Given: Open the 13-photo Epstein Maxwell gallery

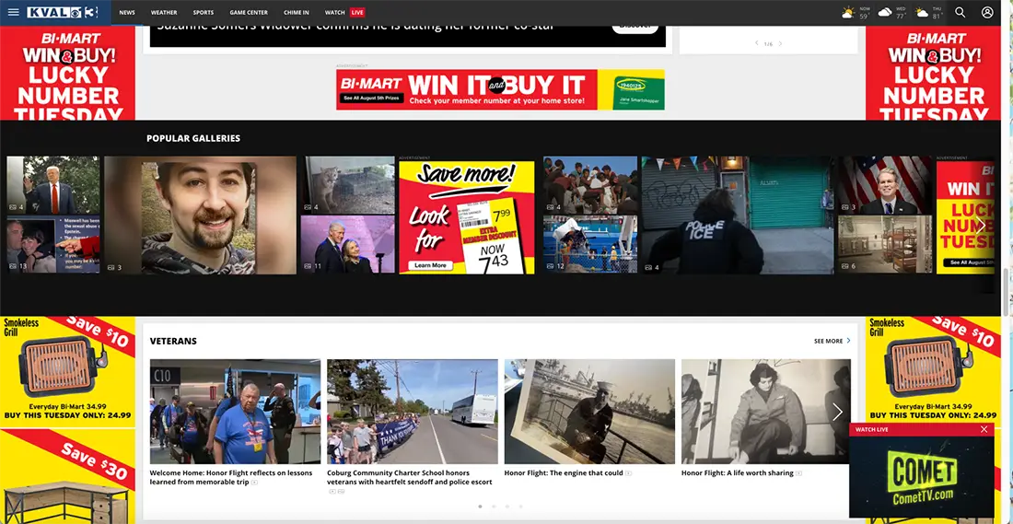Looking at the screenshot, I should tap(53, 244).
